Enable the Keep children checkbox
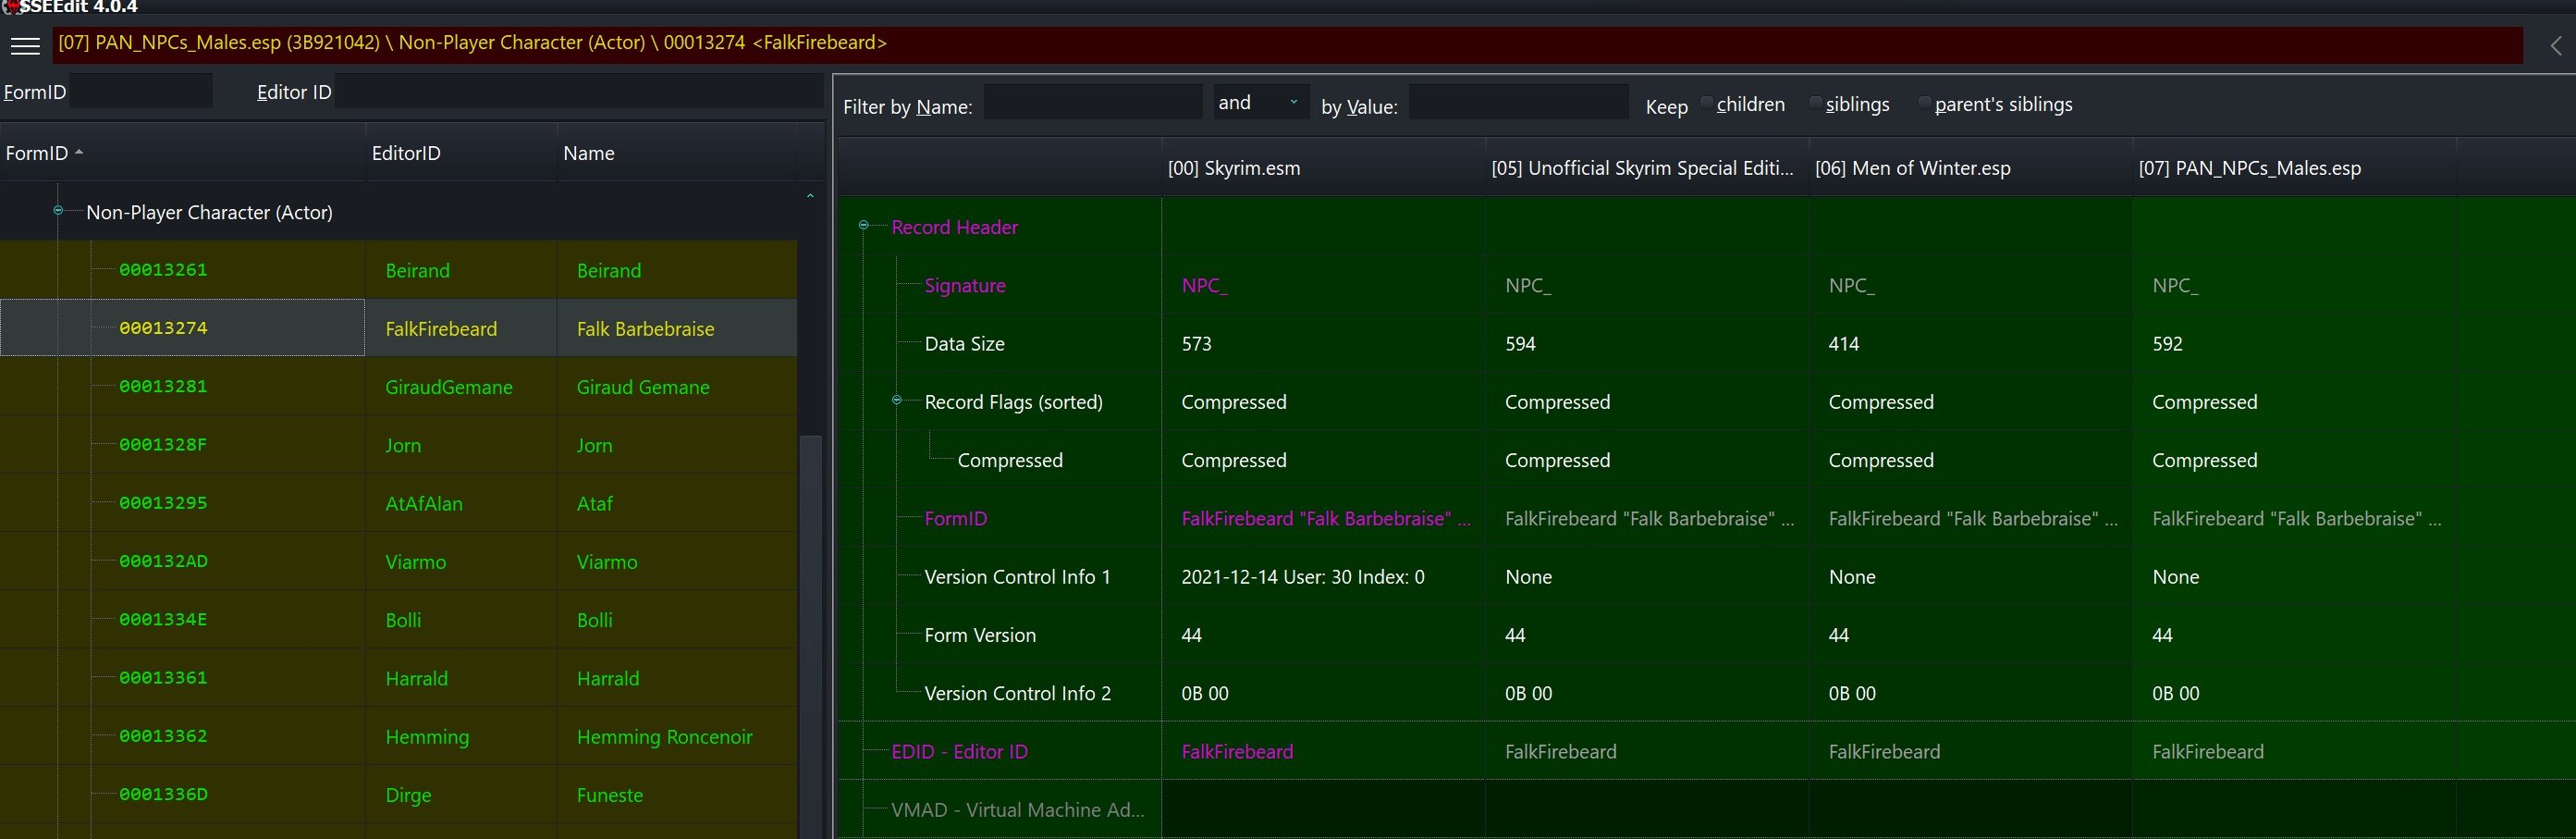This screenshot has height=839, width=2576. click(x=1707, y=102)
